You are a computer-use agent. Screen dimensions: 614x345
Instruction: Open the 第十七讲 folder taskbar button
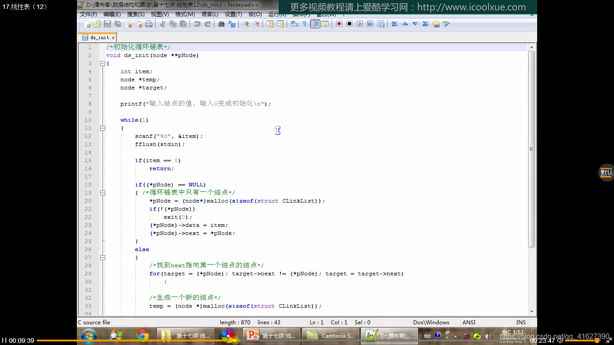click(x=185, y=336)
